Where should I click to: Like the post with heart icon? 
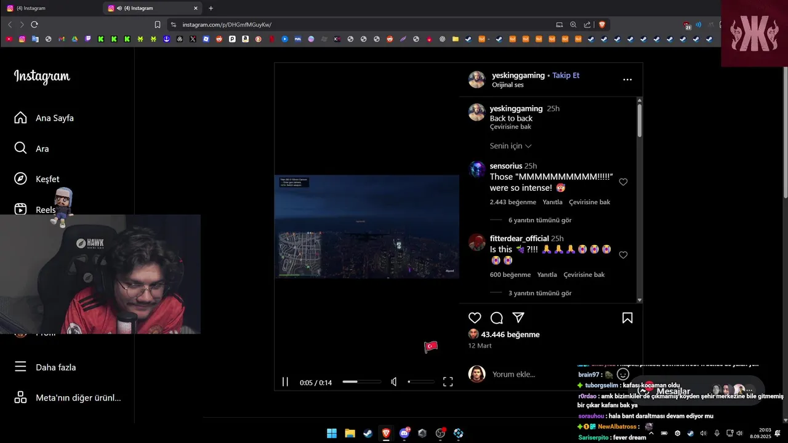click(475, 317)
